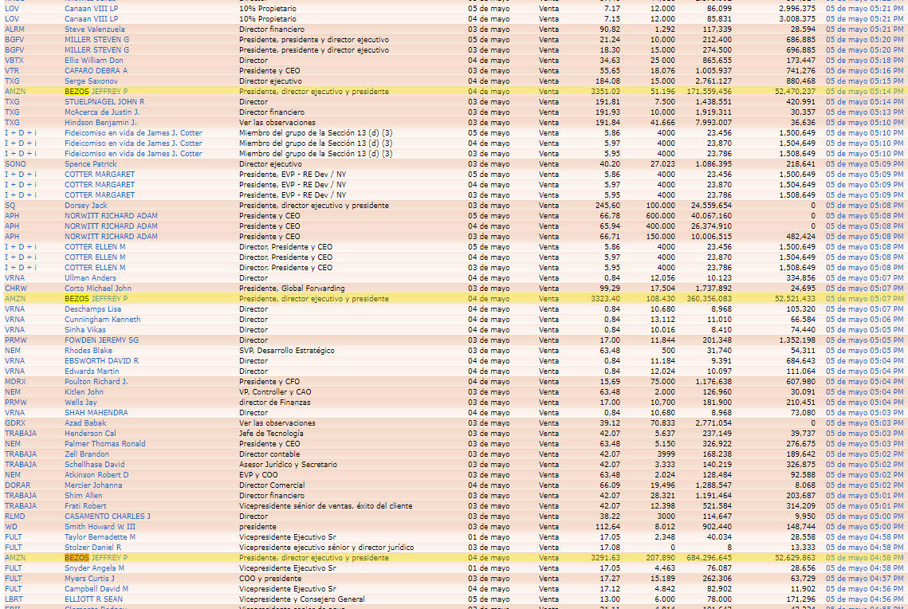Click the MDRX ticker link
Screen dimensions: 908x609
pos(15,381)
